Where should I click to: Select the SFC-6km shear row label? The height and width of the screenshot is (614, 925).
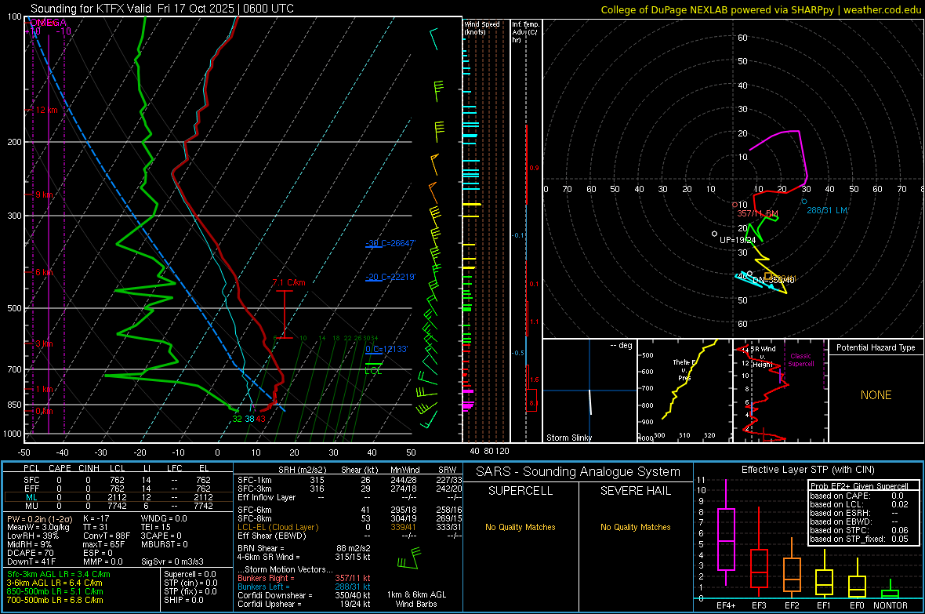[255, 510]
